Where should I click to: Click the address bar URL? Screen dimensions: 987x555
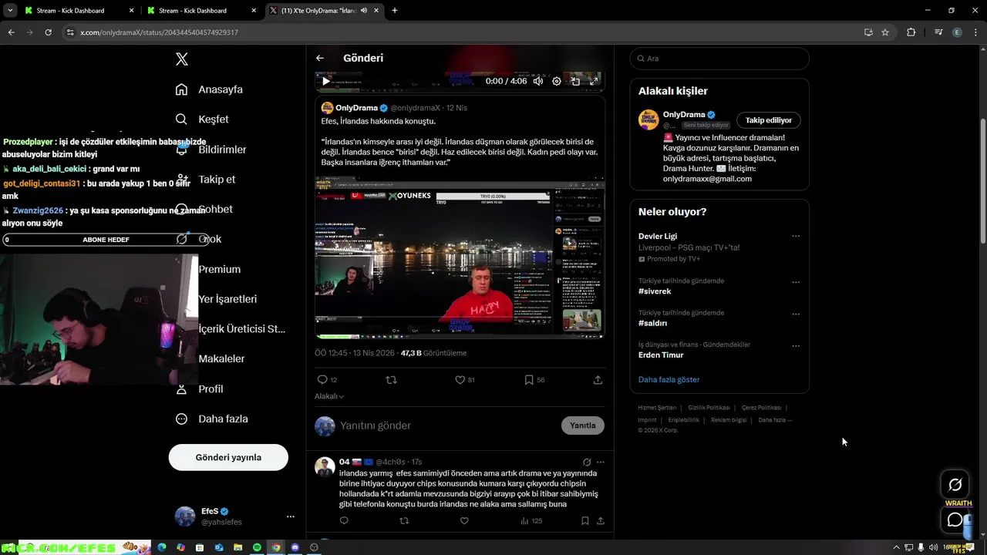[x=159, y=32]
